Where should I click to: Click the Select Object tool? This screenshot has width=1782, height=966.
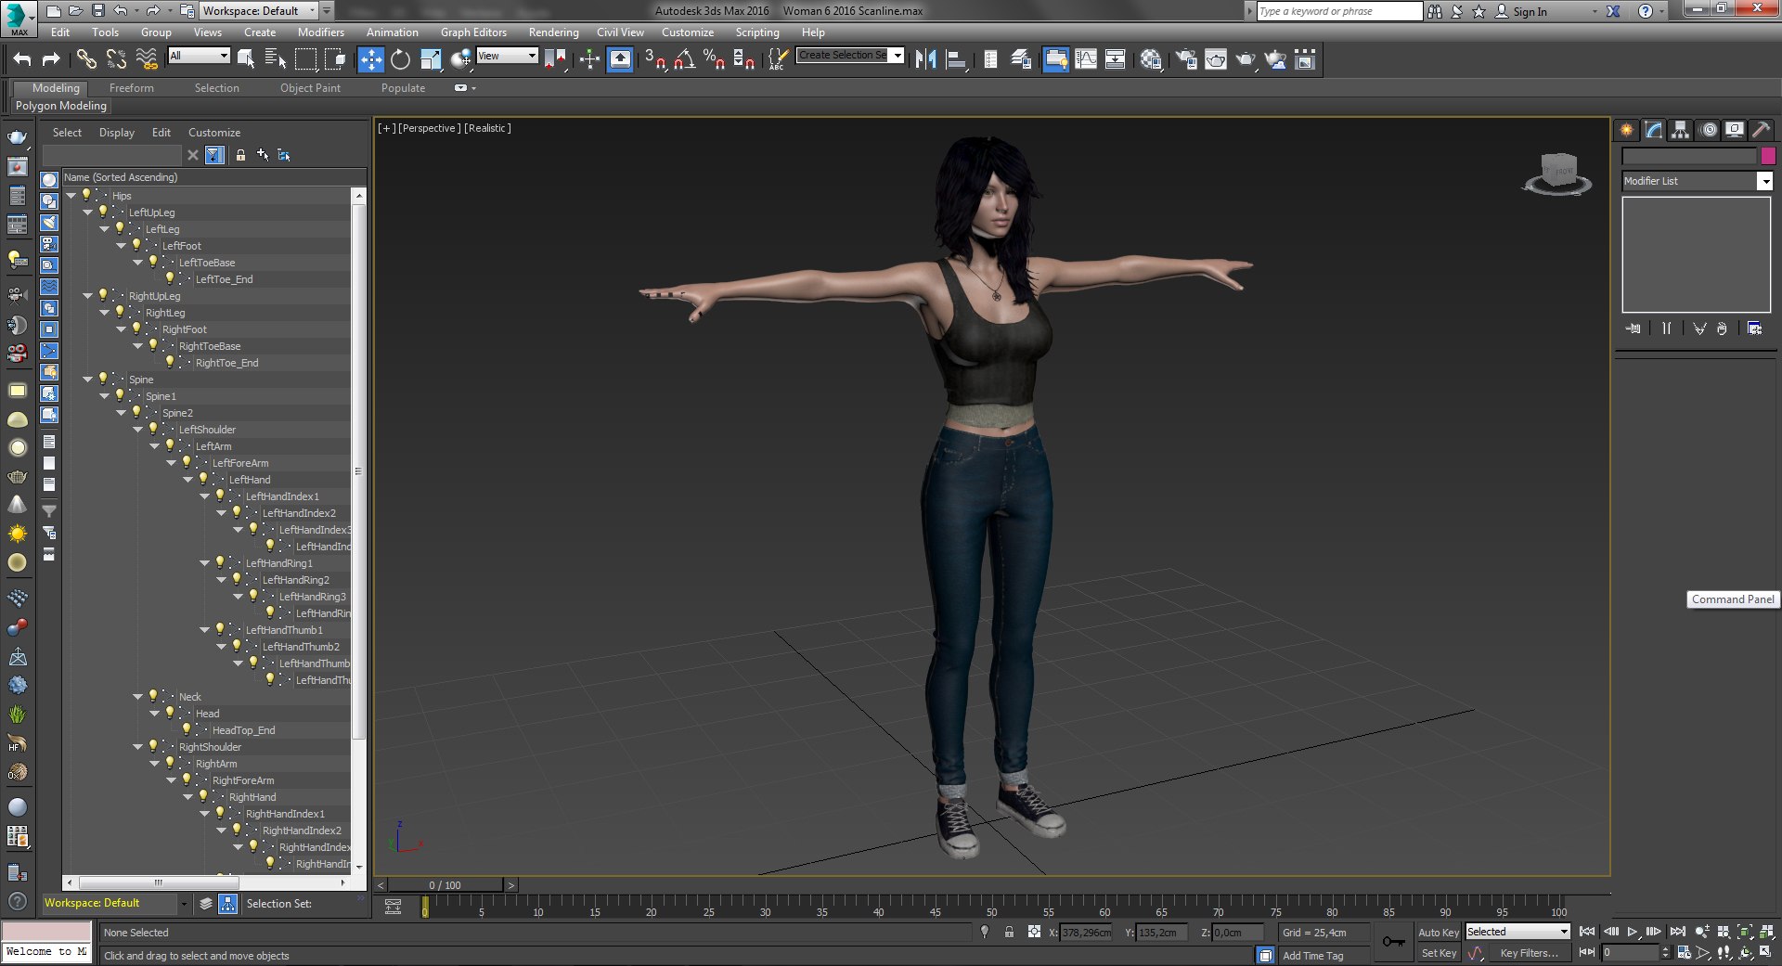[x=246, y=60]
